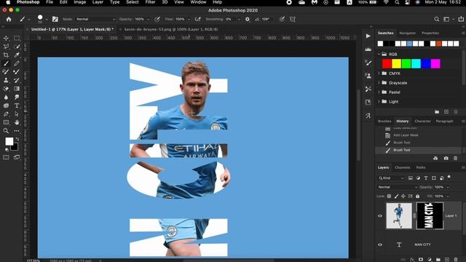Select the Zoom tool
The width and height of the screenshot is (466, 262).
click(x=6, y=131)
